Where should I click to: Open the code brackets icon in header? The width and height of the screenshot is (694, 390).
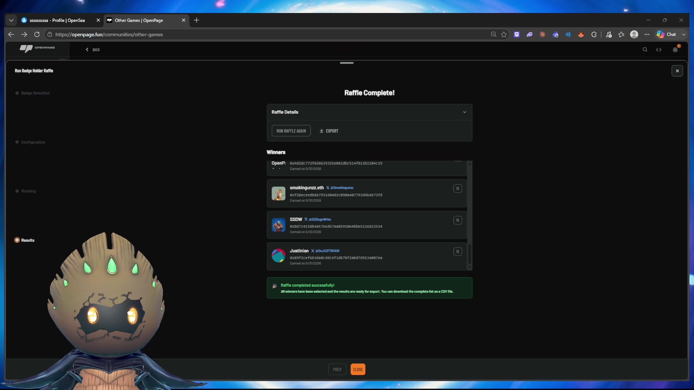click(x=659, y=50)
